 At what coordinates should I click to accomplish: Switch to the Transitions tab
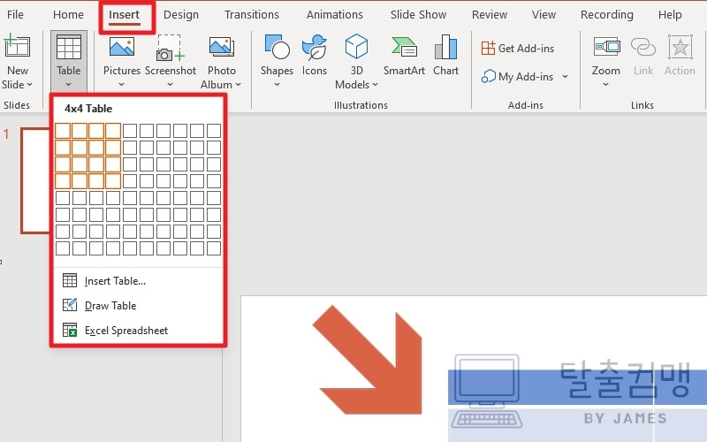point(252,14)
